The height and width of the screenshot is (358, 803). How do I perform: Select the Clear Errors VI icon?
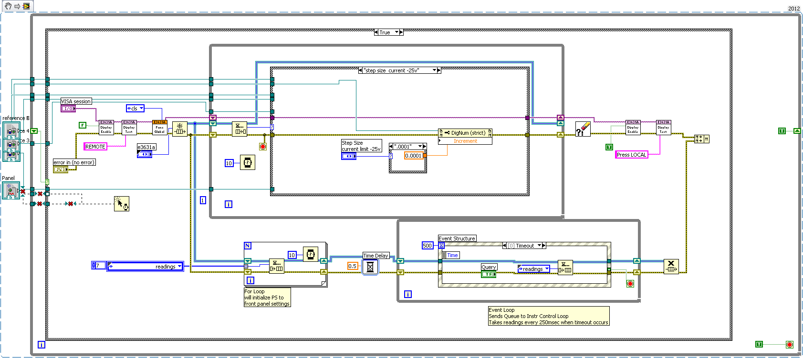(583, 129)
